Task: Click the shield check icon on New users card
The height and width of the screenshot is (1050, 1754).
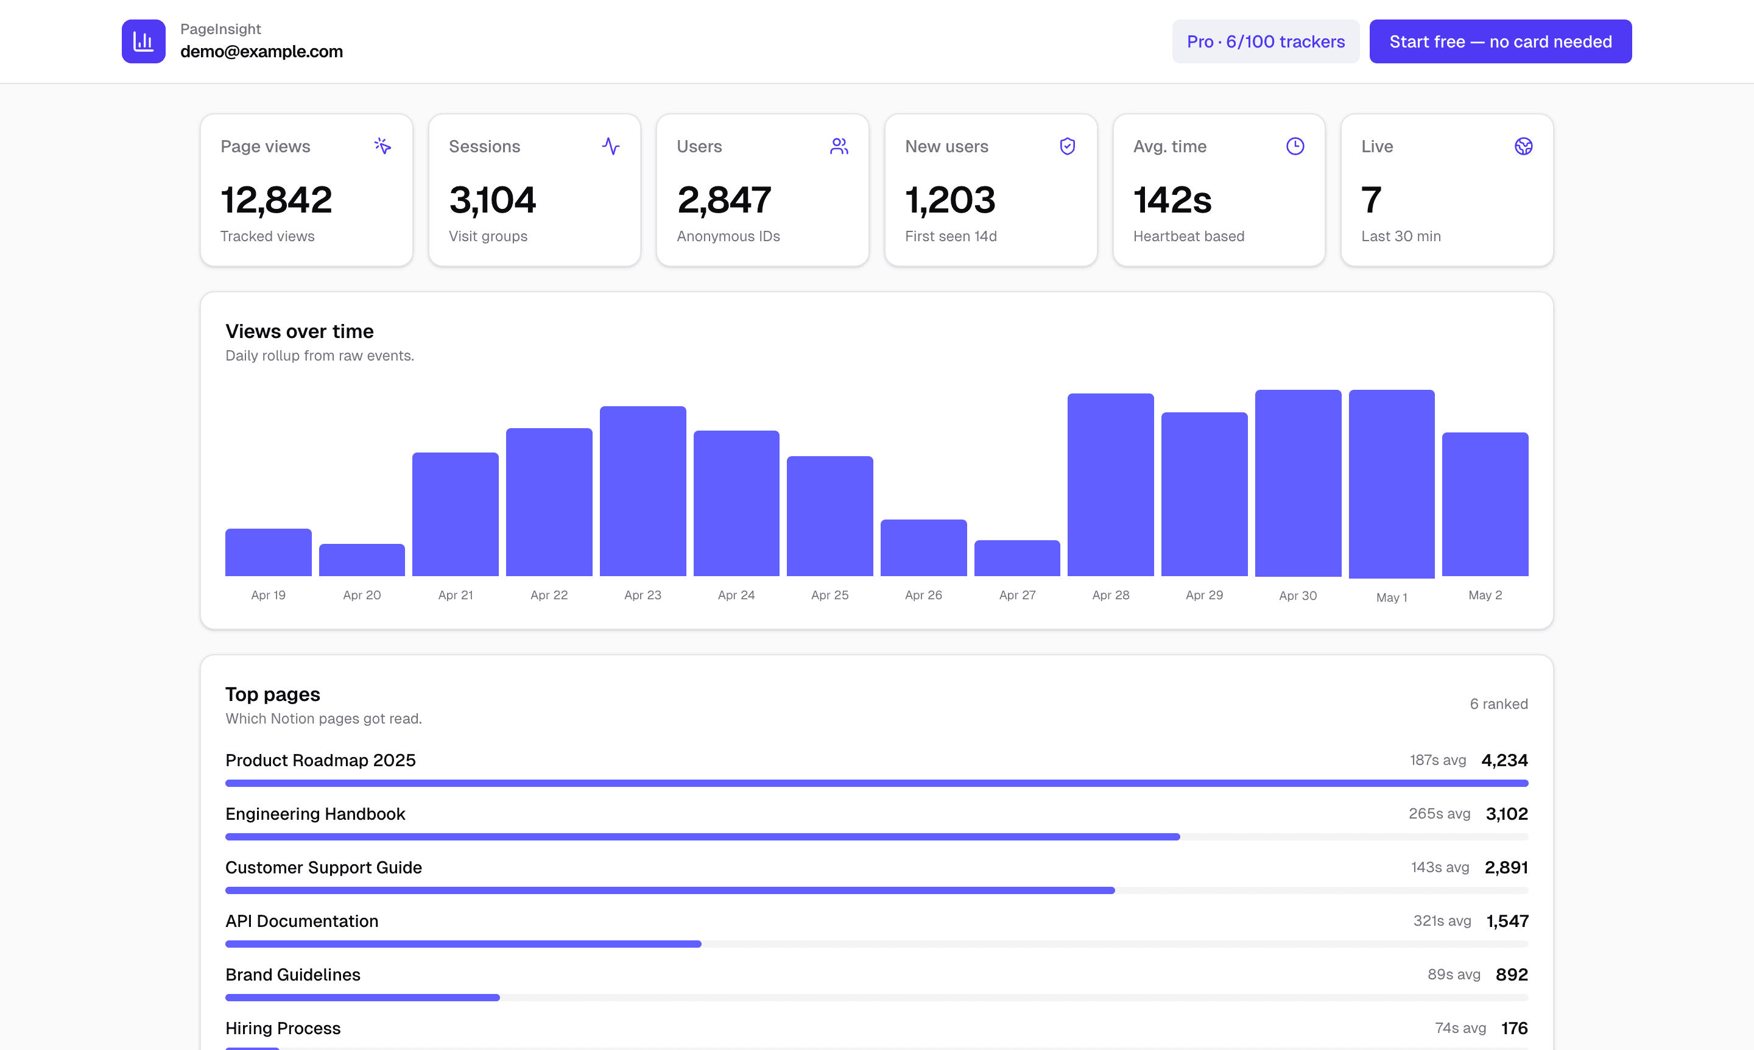Action: 1068,146
